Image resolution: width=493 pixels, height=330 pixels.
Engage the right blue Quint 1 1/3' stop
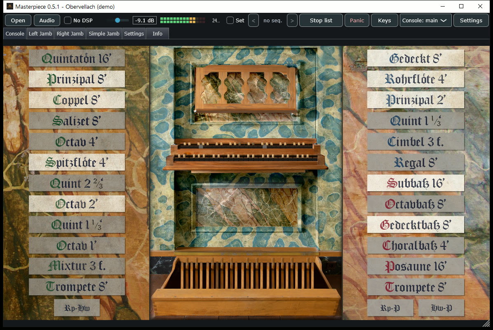416,120
